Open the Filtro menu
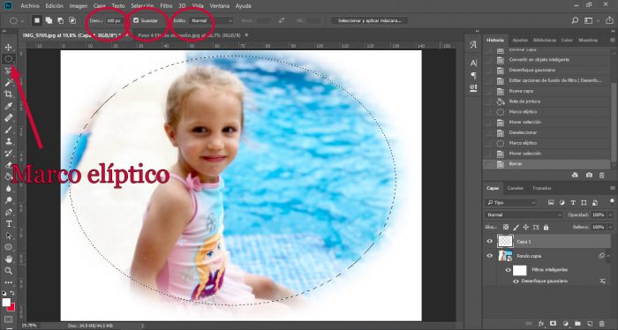Screen dimensions: 618x330 coord(166,6)
